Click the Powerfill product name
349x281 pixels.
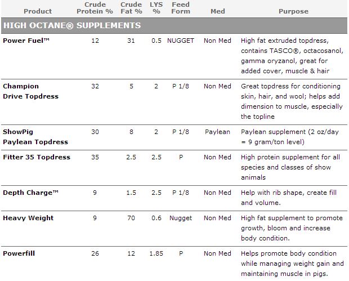pos(19,253)
